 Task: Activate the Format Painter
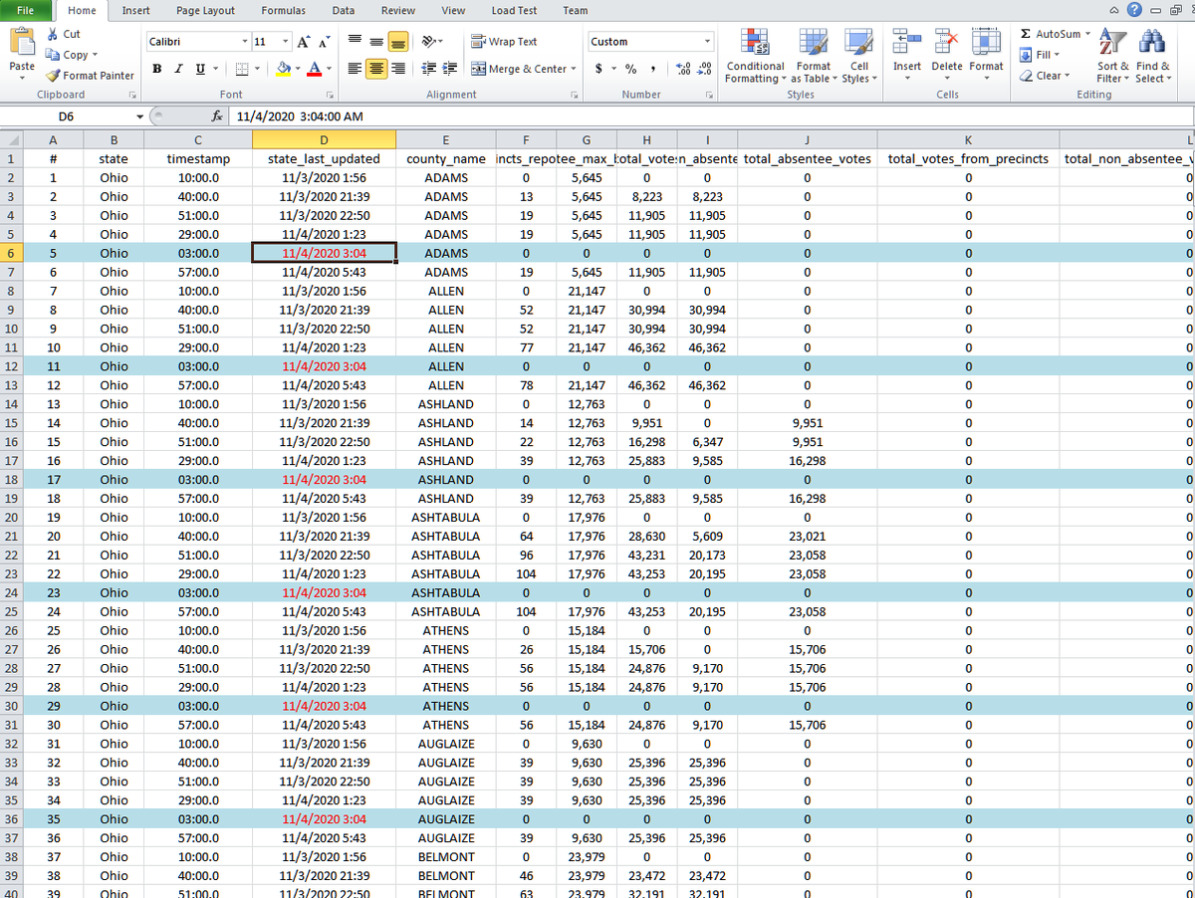pyautogui.click(x=91, y=76)
